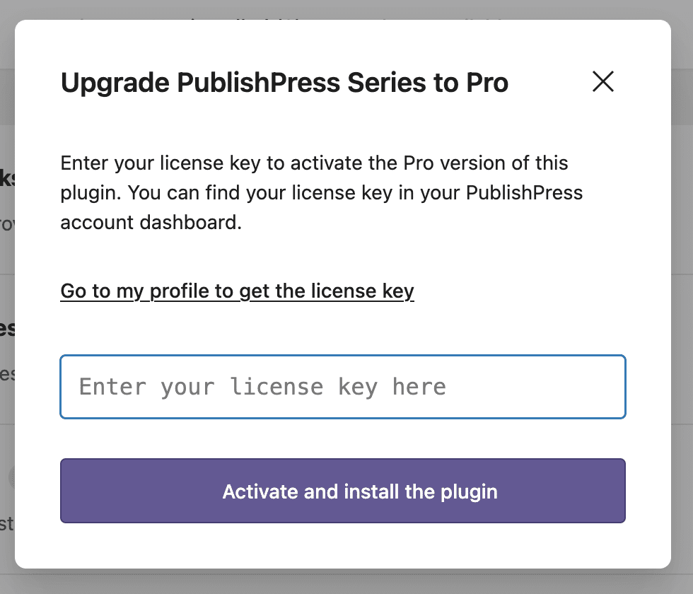Viewport: 693px width, 594px height.
Task: Click the dimmed overlay above the dialog
Action: pos(346,8)
